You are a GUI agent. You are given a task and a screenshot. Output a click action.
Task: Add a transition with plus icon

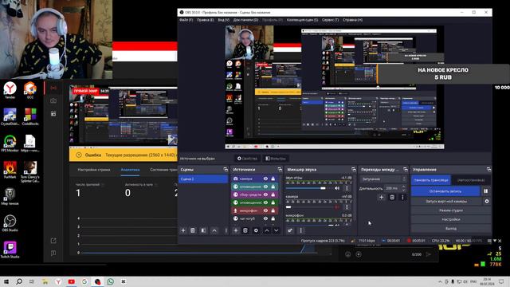(381, 197)
